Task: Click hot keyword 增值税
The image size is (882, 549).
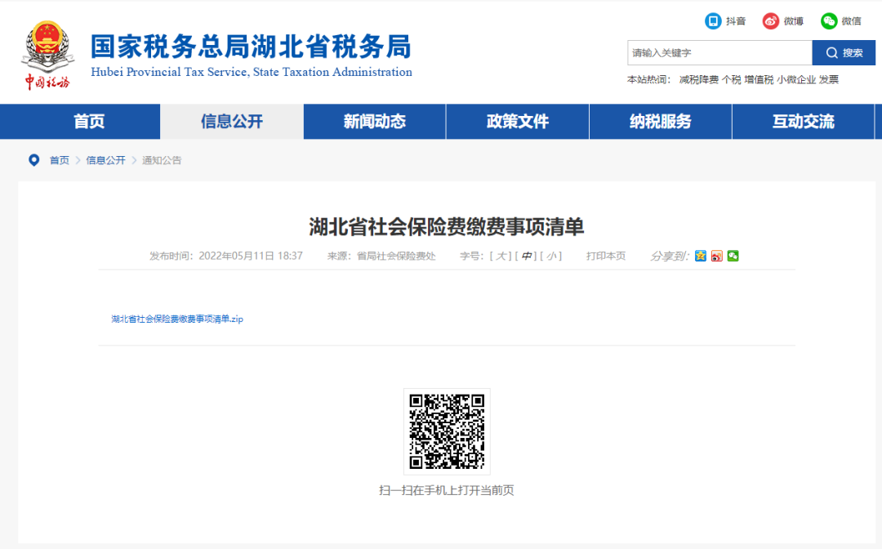Action: 759,80
